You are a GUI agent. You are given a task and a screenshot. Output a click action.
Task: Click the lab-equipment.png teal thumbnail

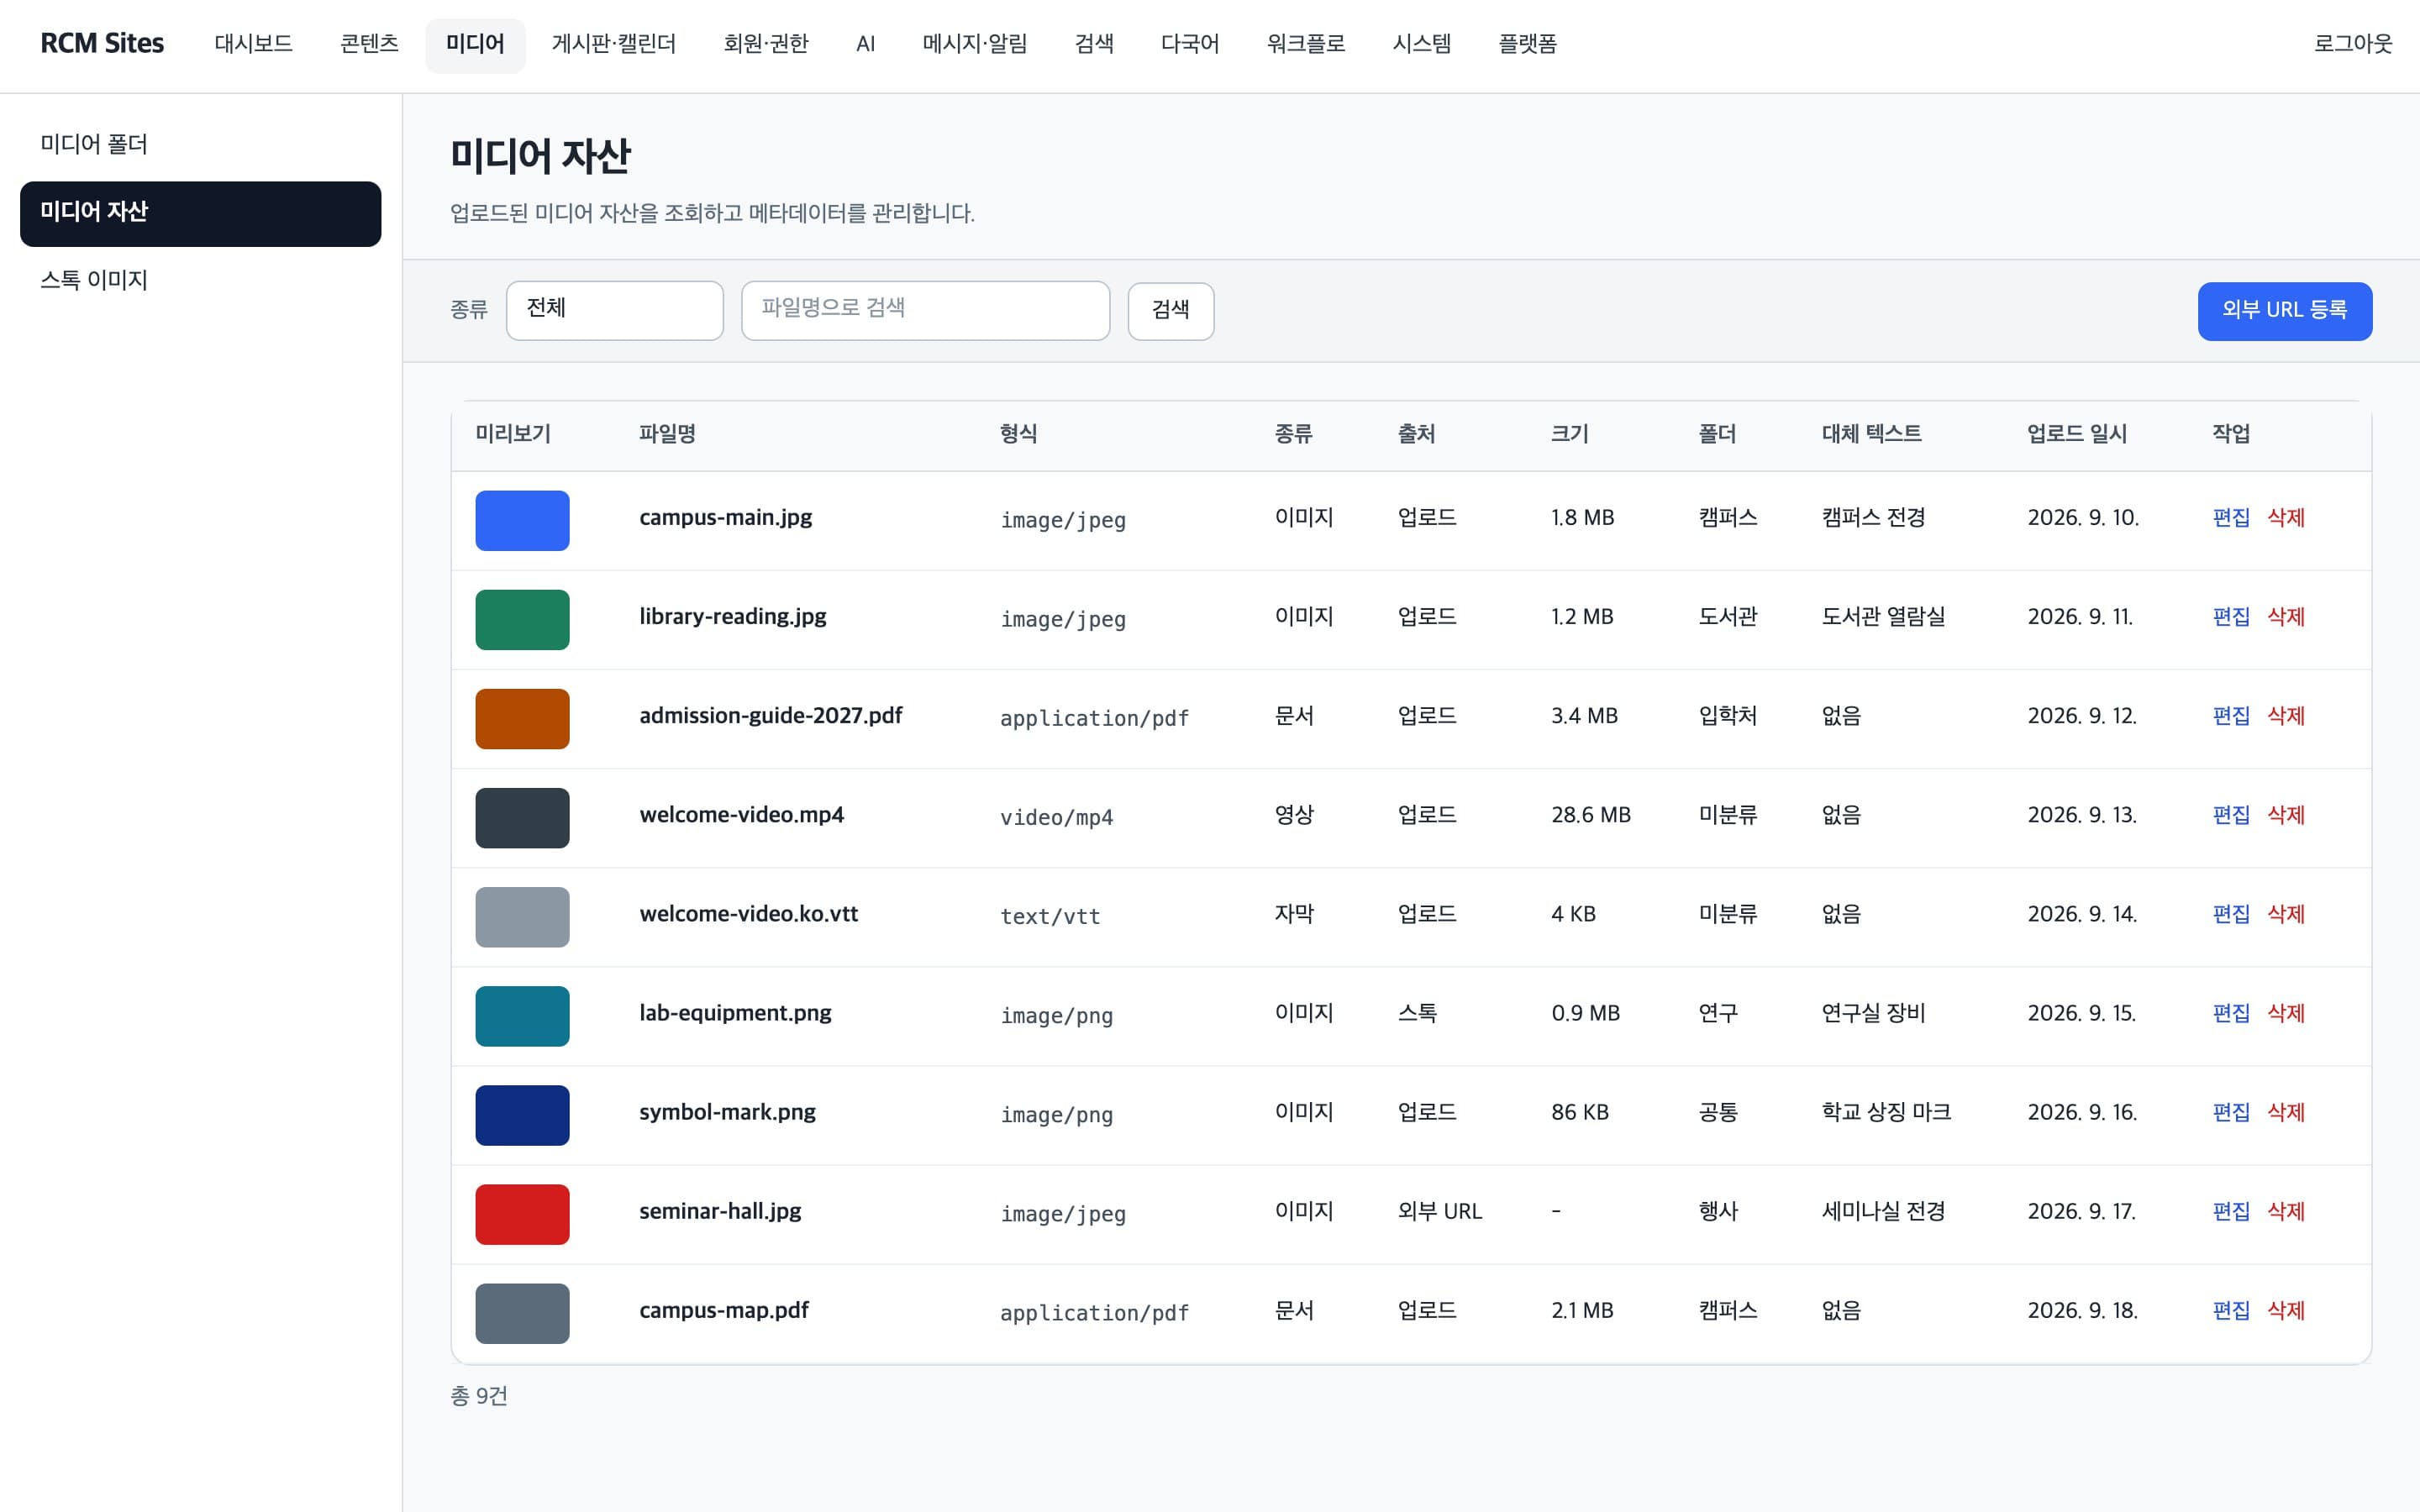[522, 1016]
